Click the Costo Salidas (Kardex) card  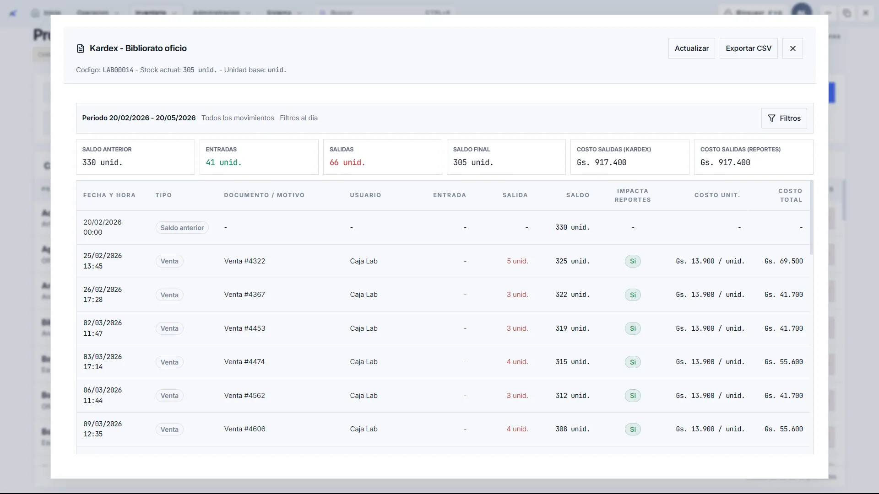[630, 157]
